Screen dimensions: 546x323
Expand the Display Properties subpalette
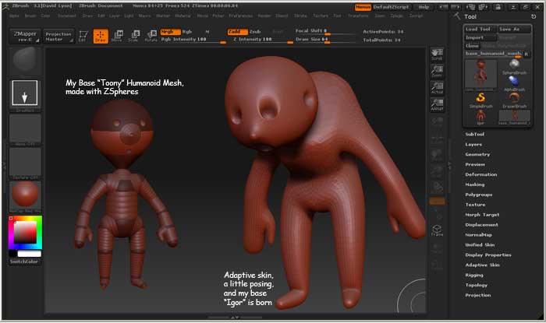488,255
